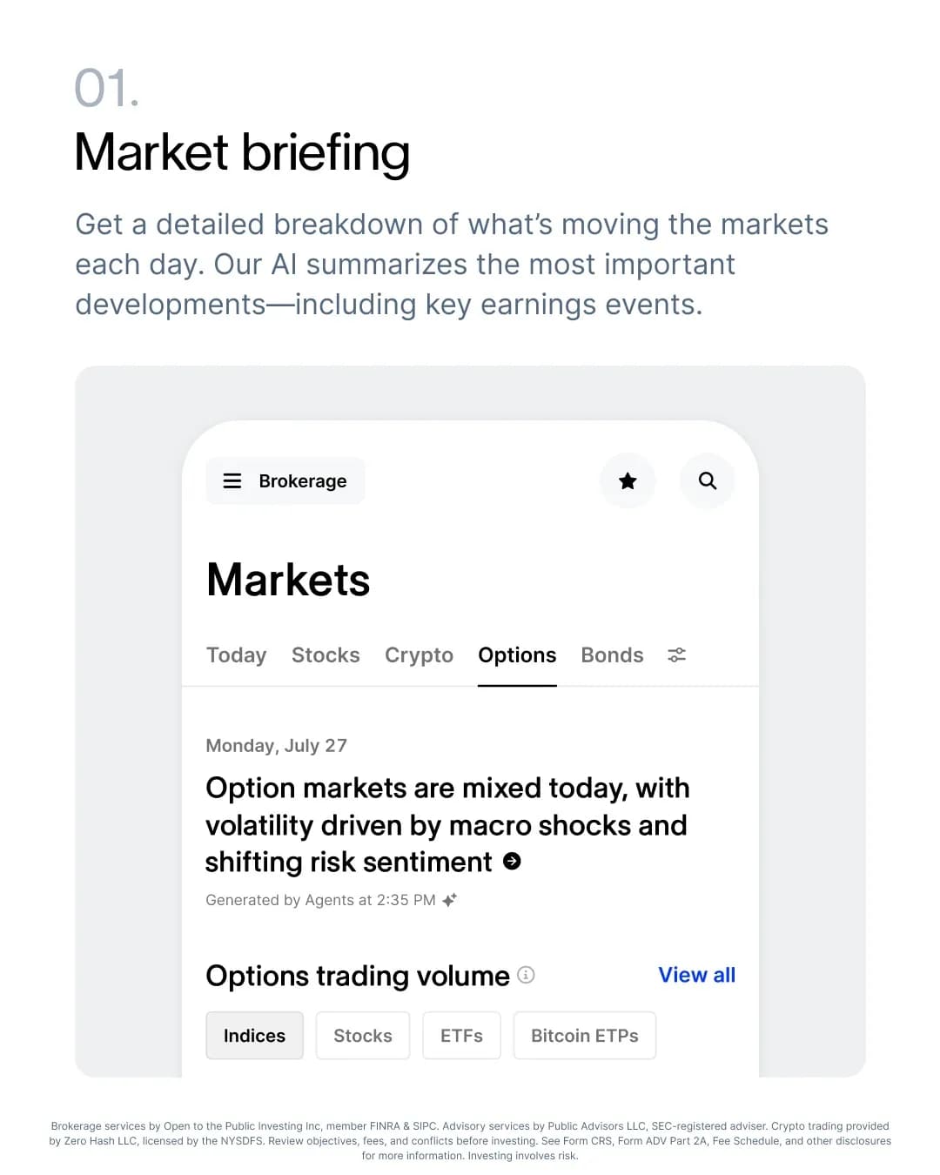Click the View all link
The height and width of the screenshot is (1175, 940).
coord(696,975)
